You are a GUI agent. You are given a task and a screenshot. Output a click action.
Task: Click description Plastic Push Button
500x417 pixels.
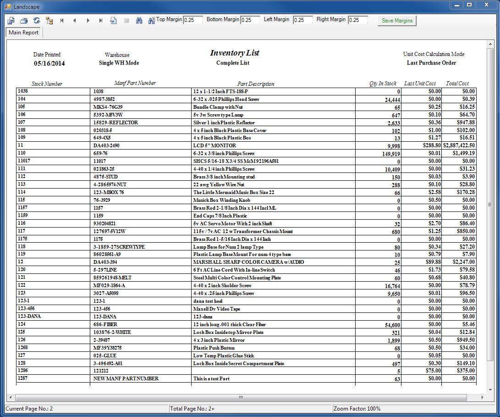214,348
